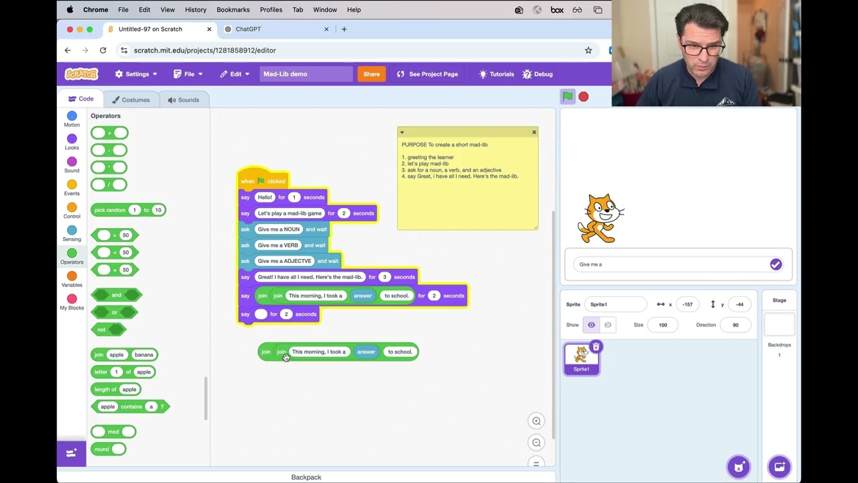The width and height of the screenshot is (858, 483).
Task: Select the Sensing block category
Action: [x=72, y=233]
